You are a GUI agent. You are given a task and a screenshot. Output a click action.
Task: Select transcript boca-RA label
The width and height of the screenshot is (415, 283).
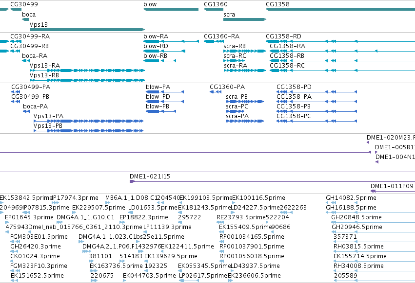[35, 56]
